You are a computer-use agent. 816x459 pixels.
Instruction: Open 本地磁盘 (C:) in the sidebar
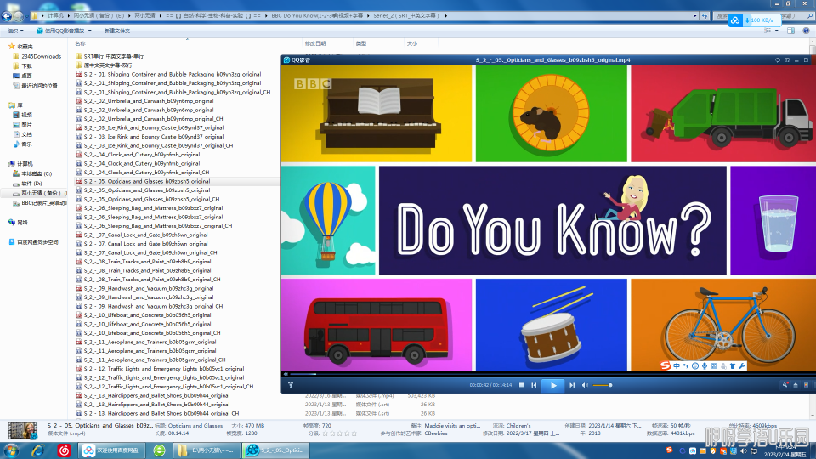pos(36,173)
